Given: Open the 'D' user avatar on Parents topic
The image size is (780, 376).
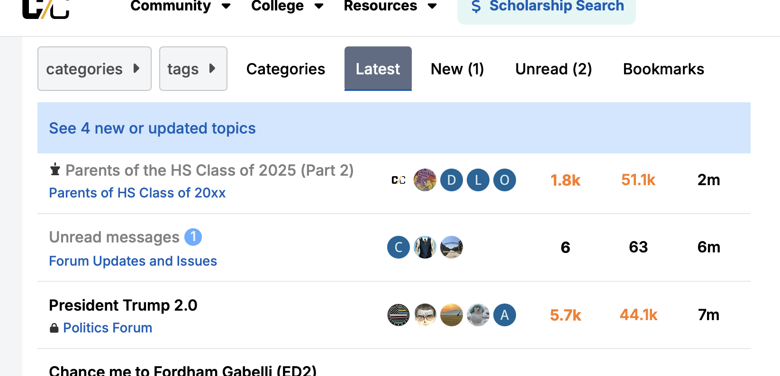Looking at the screenshot, I should pos(452,180).
